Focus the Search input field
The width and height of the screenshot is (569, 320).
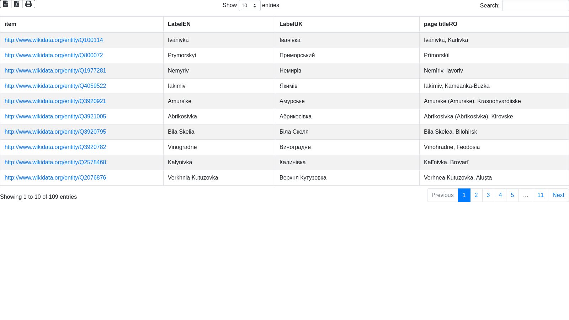535,5
